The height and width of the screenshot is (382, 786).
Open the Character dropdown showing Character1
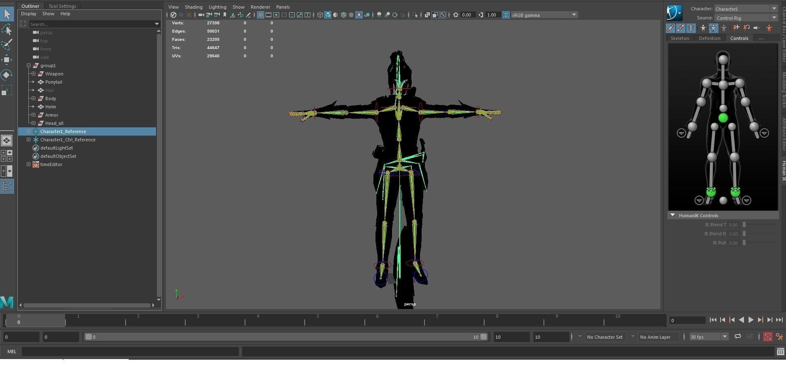click(x=746, y=9)
